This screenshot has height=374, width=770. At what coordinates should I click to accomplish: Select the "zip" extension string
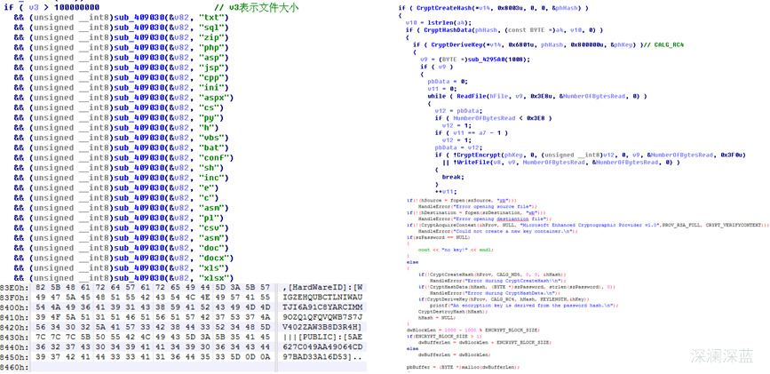pyautogui.click(x=214, y=38)
